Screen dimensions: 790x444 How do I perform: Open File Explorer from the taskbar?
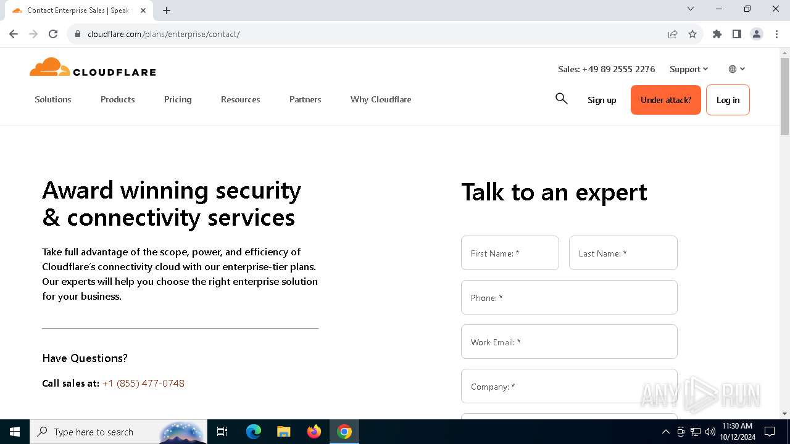click(284, 432)
